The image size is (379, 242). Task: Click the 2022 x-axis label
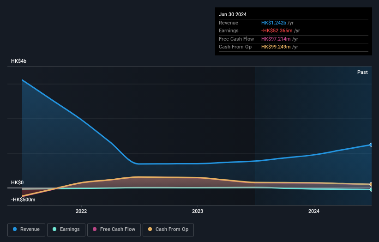click(81, 212)
